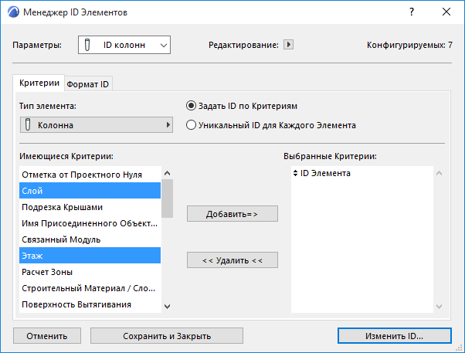This screenshot has height=353, width=465.
Task: Select Уникальный ID для Каждого Элемента option
Action: point(192,124)
